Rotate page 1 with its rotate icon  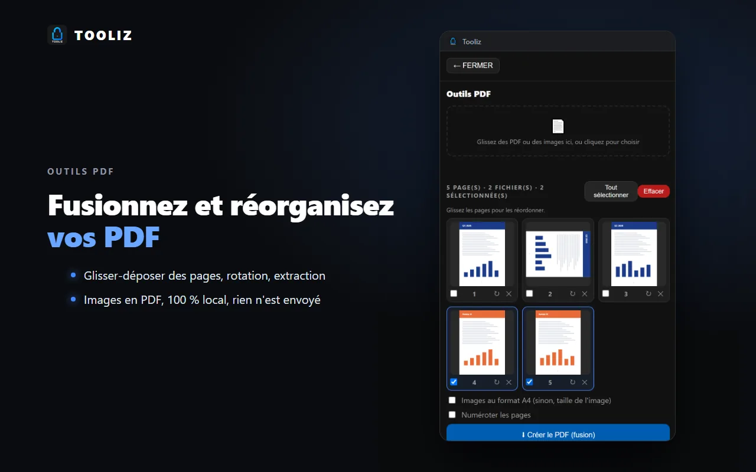click(x=497, y=293)
